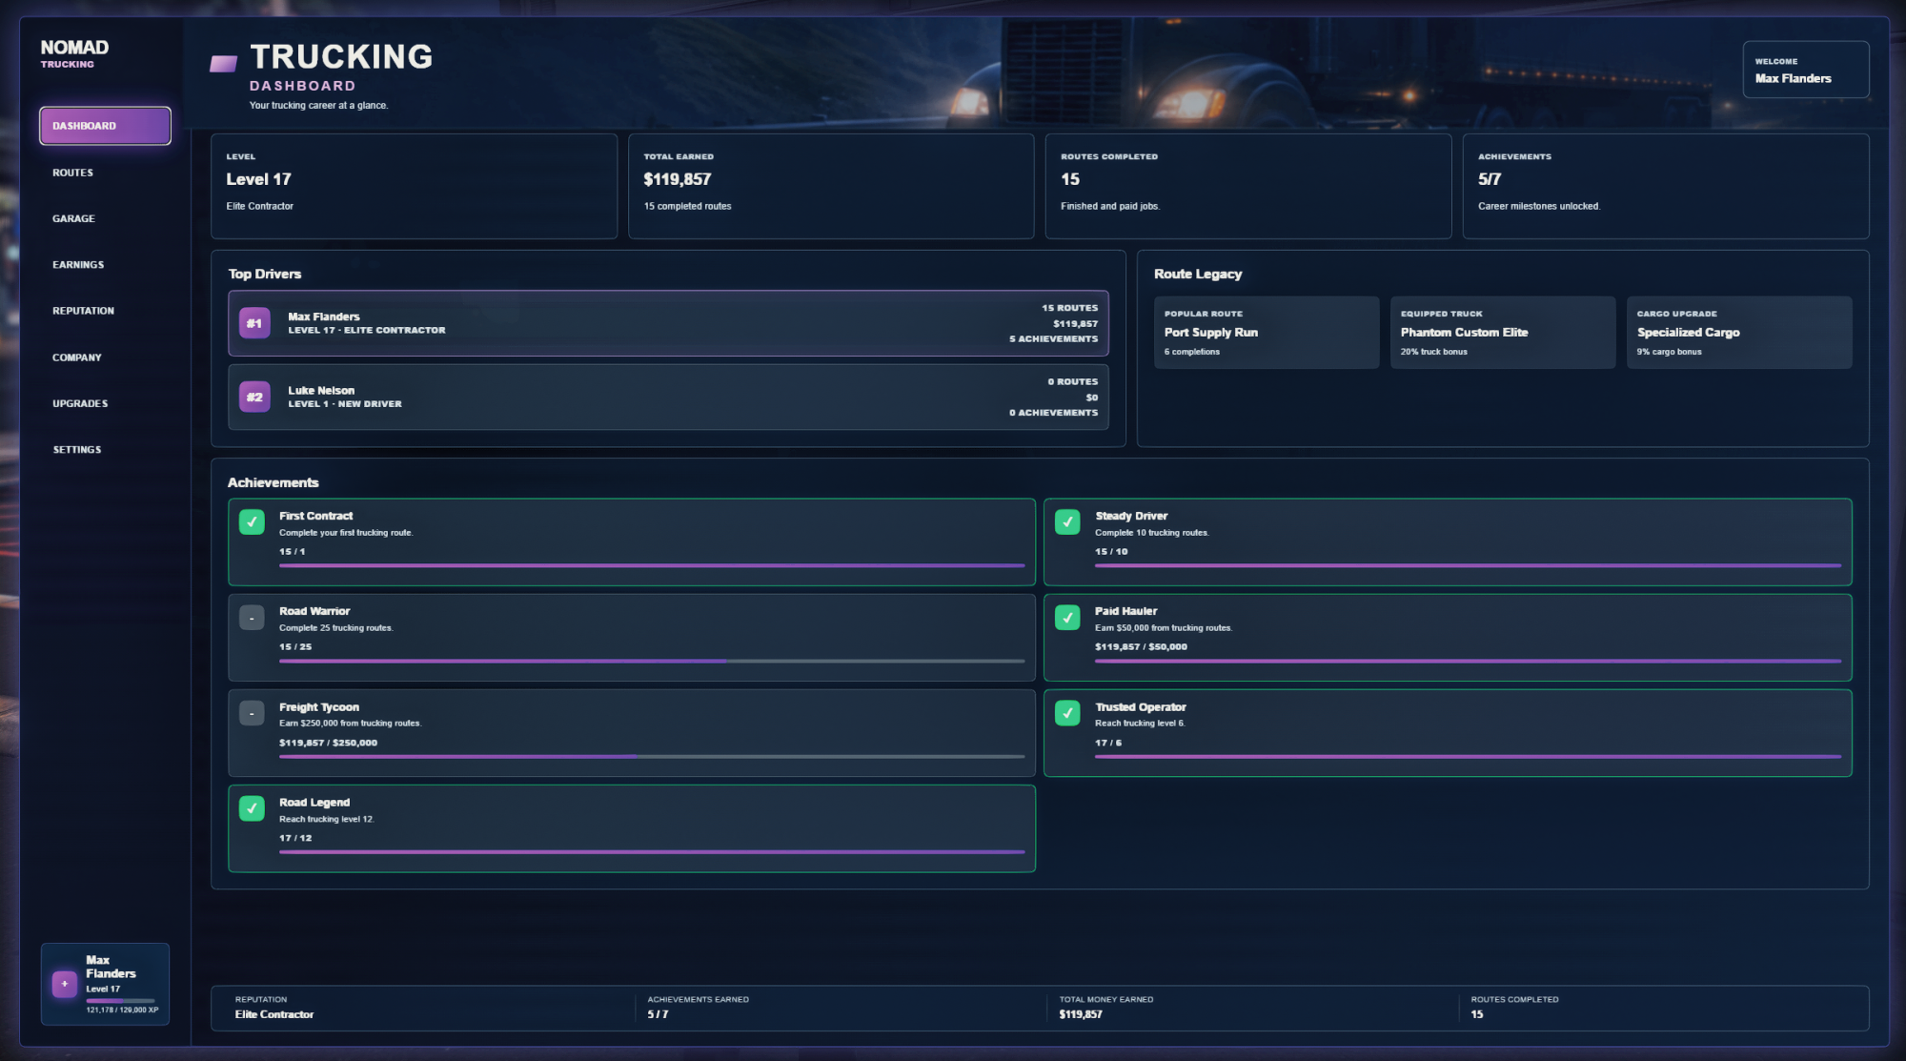The width and height of the screenshot is (1906, 1061).
Task: Click "$119,857 / $50,000" progress text
Action: tap(1141, 646)
